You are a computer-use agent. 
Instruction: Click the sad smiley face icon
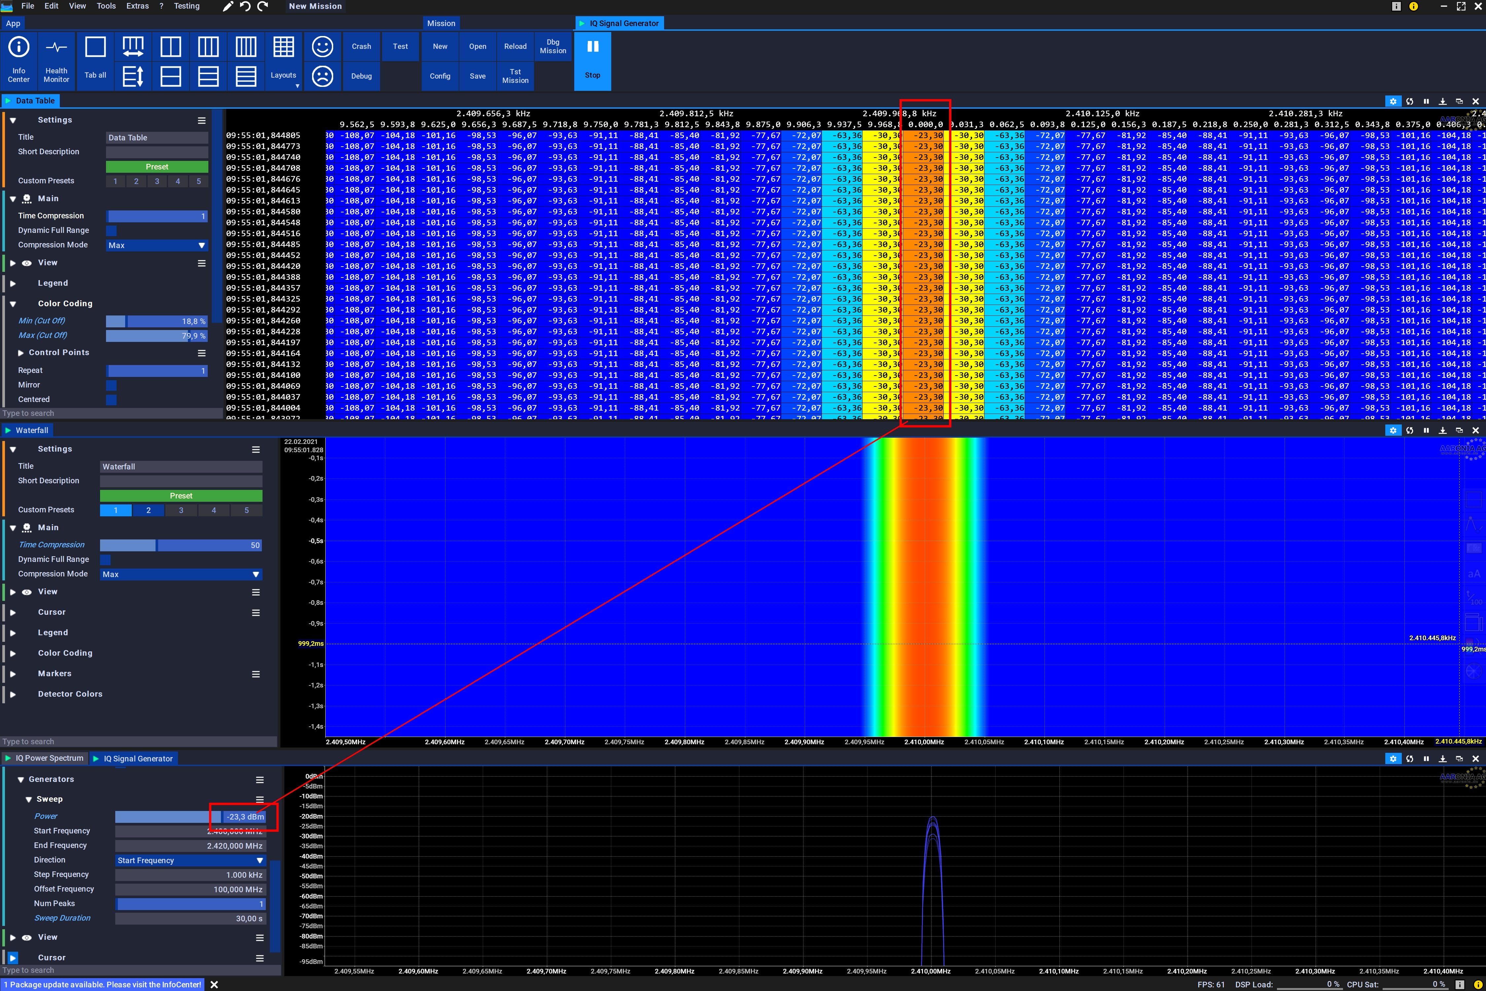[322, 77]
